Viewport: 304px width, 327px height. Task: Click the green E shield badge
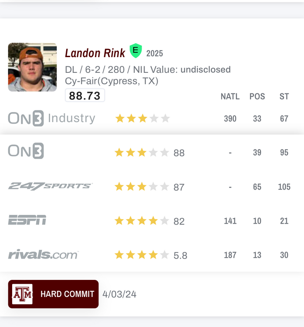point(136,51)
